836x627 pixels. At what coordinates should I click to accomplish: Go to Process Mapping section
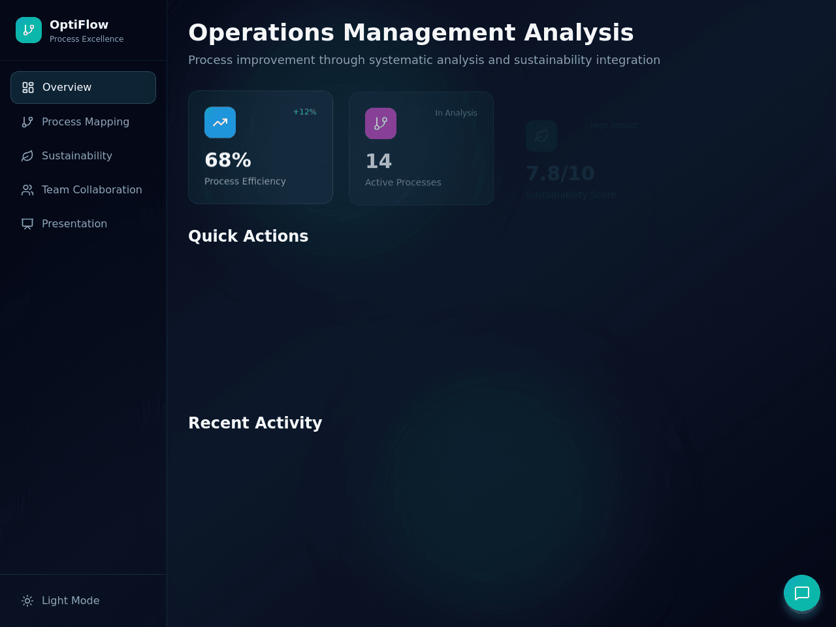(83, 121)
